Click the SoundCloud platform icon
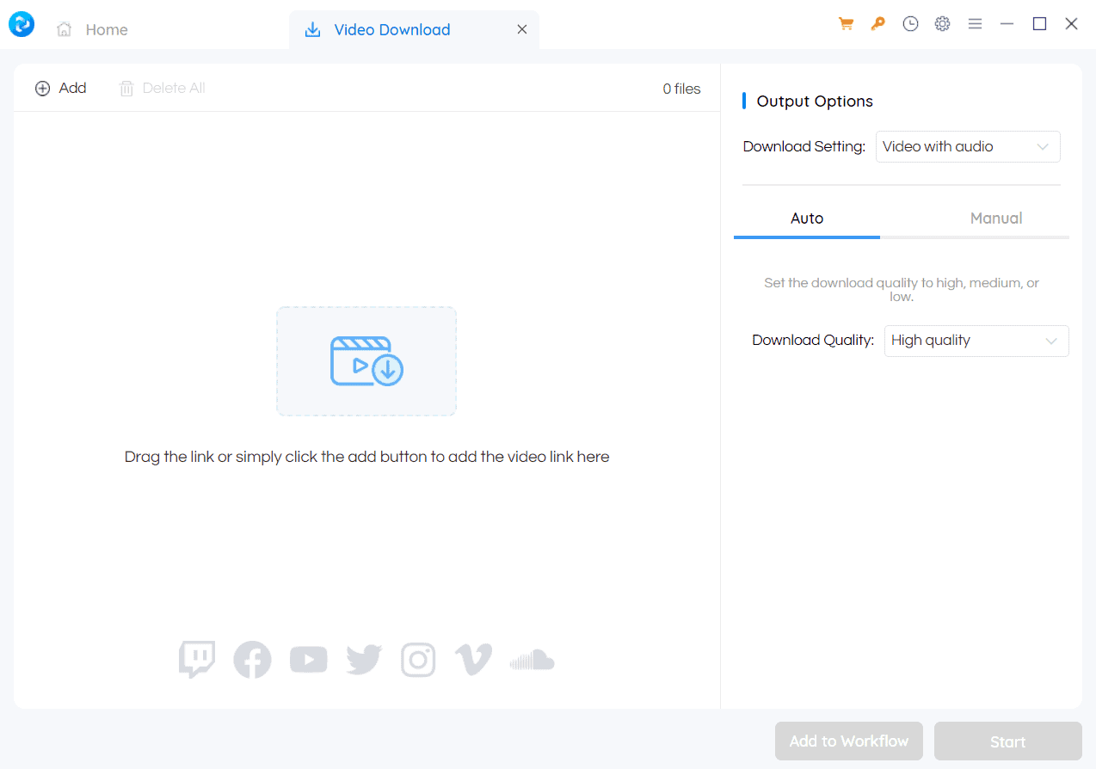The height and width of the screenshot is (769, 1096). tap(531, 659)
